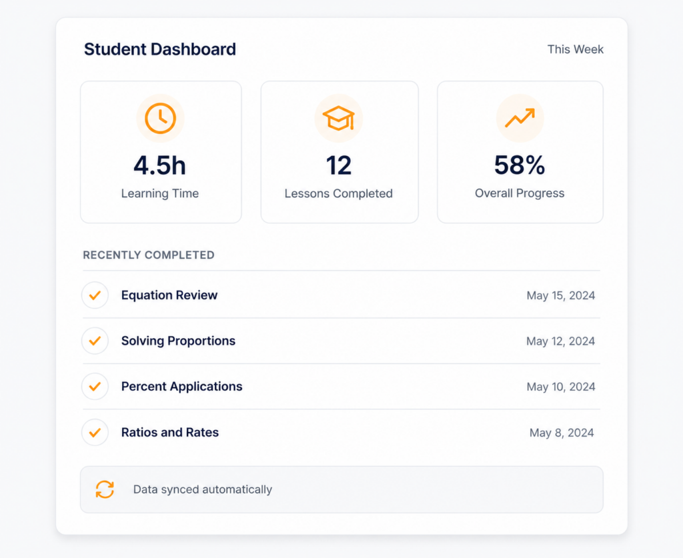
Task: Open the Solving Proportions lesson
Action: coord(178,341)
